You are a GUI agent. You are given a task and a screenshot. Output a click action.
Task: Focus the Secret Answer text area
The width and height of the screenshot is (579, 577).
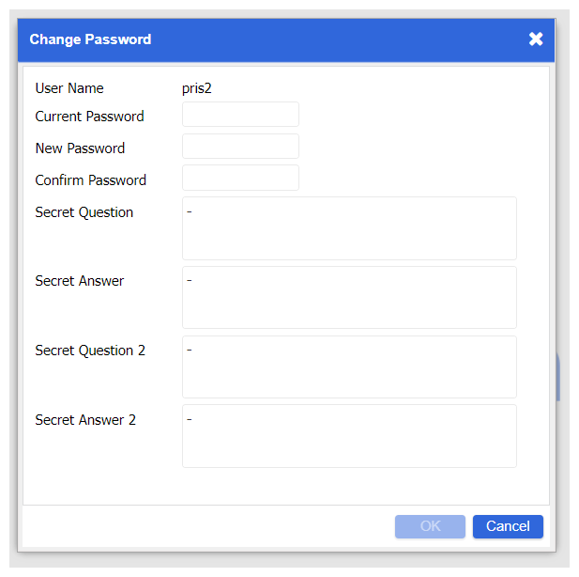pos(349,298)
